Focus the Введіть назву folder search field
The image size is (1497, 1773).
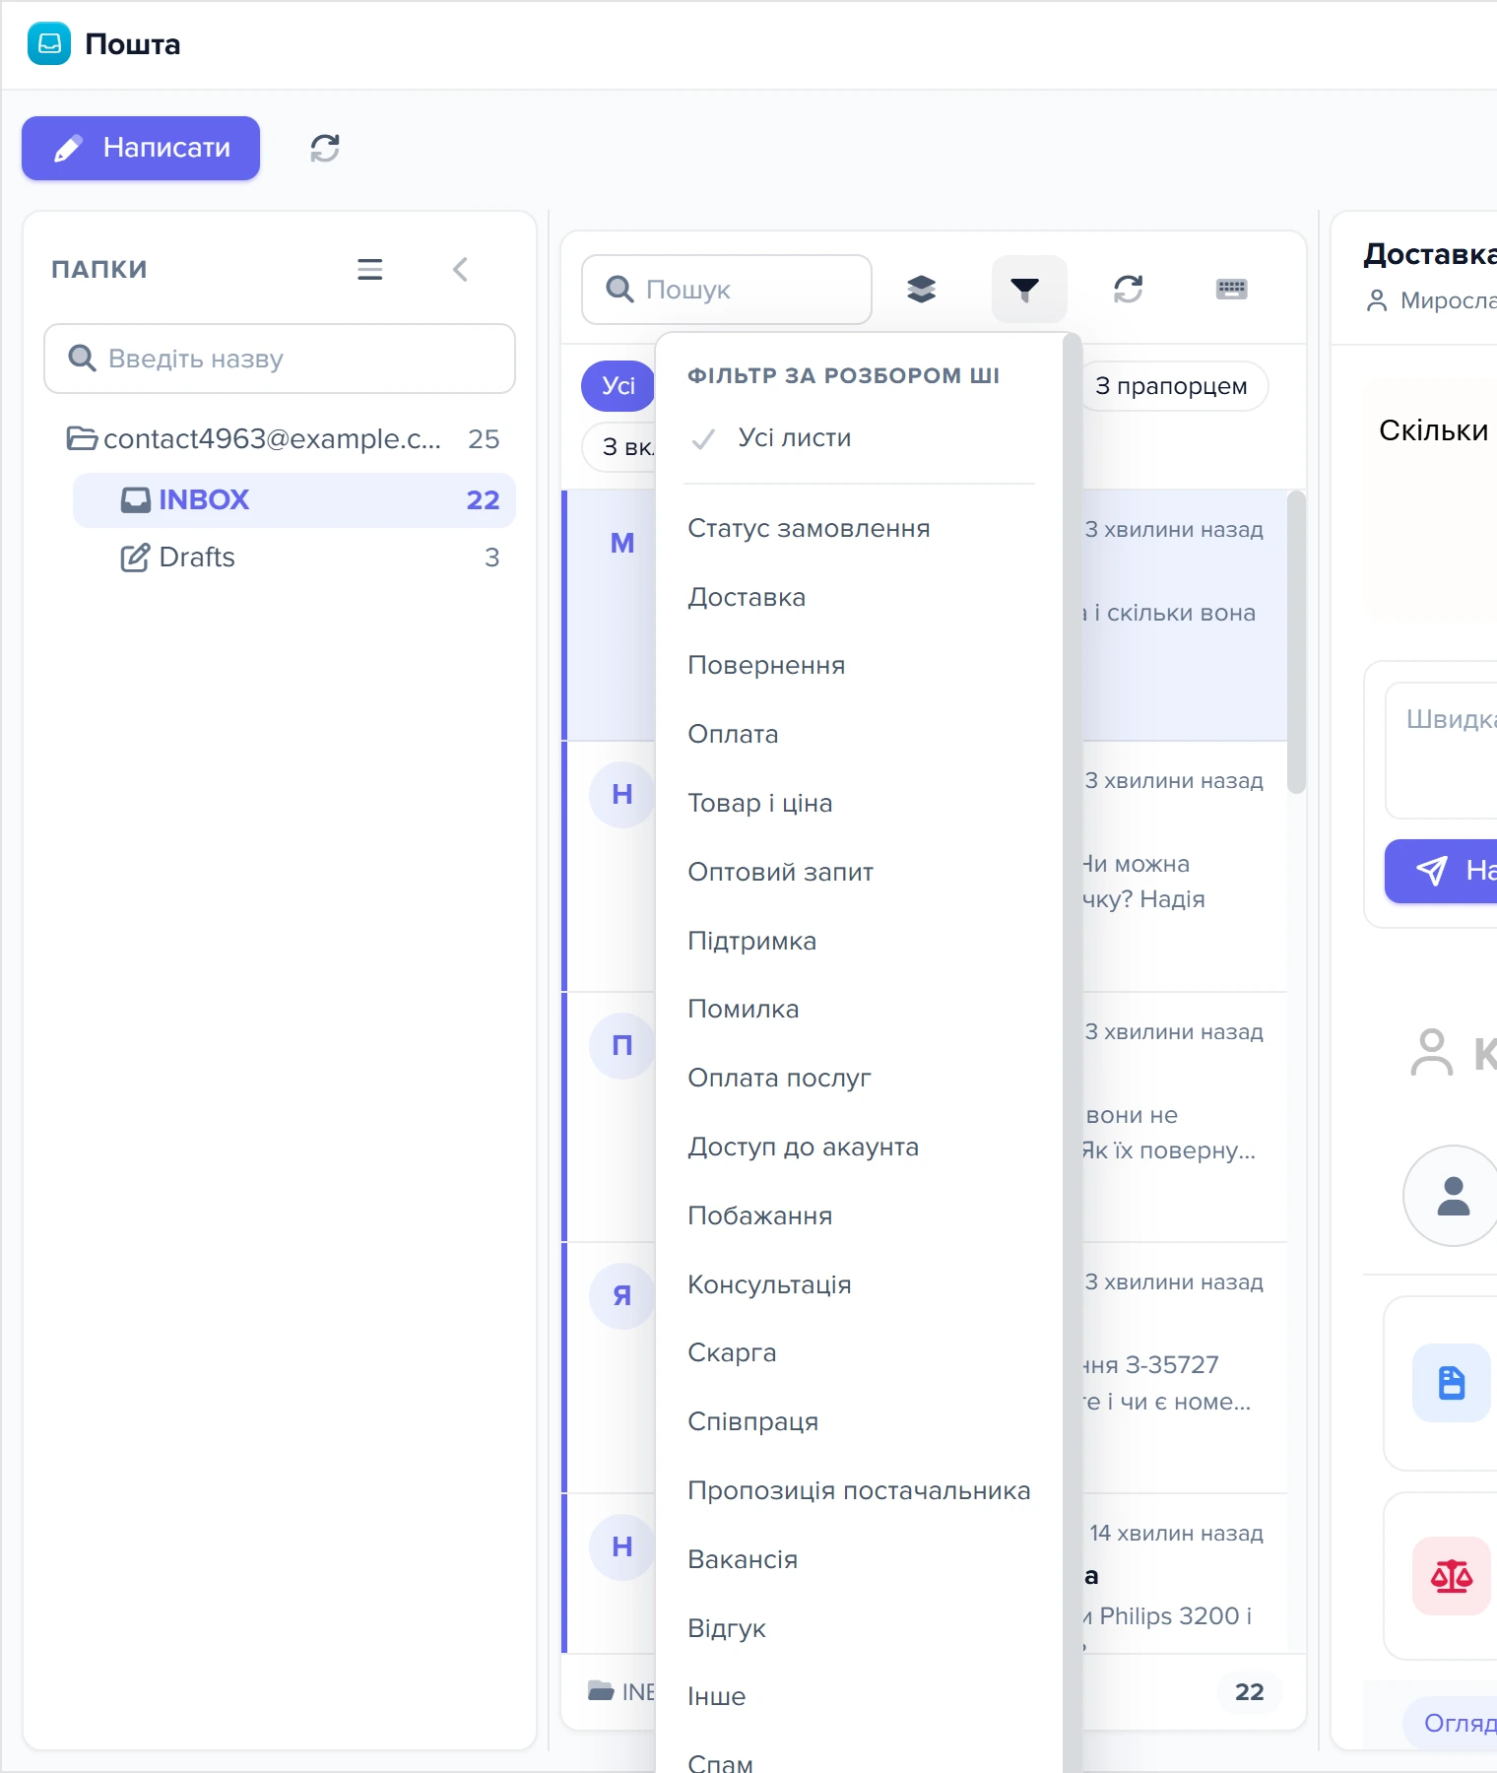[x=280, y=359]
